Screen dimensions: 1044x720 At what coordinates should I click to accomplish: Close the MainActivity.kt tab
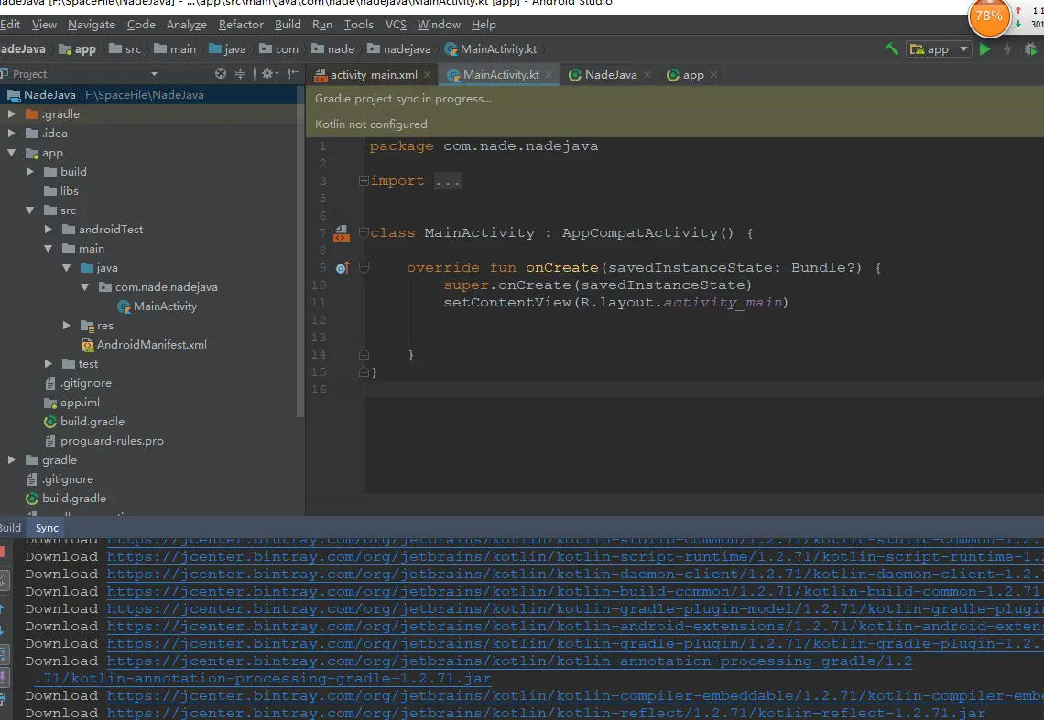(549, 74)
